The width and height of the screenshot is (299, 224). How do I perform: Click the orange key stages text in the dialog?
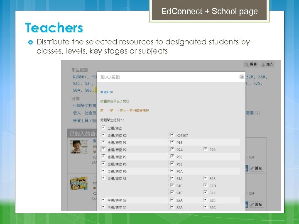pos(125,110)
